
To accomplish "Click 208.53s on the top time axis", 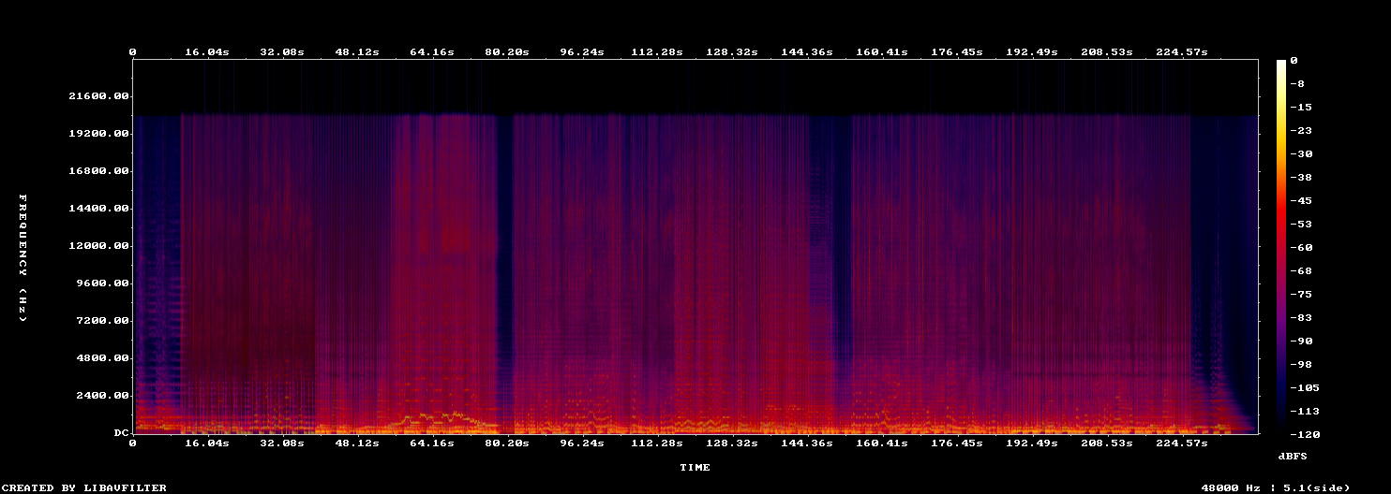I will [x=1107, y=51].
